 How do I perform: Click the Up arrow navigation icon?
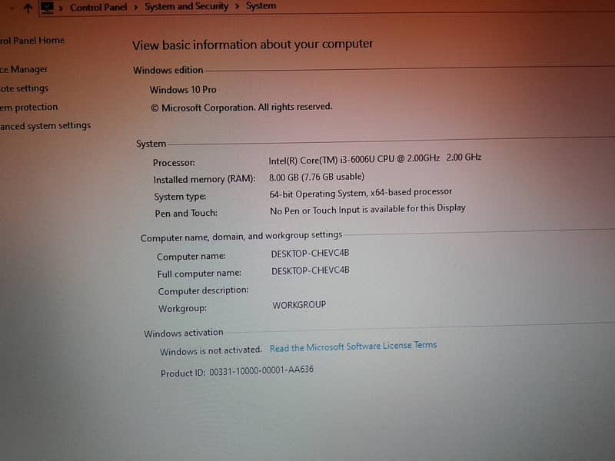click(x=28, y=8)
